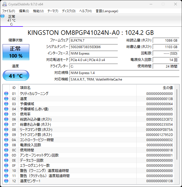Click status orb for ID 03 予備領域
This screenshot has width=182, height=187.
tap(6, 104)
